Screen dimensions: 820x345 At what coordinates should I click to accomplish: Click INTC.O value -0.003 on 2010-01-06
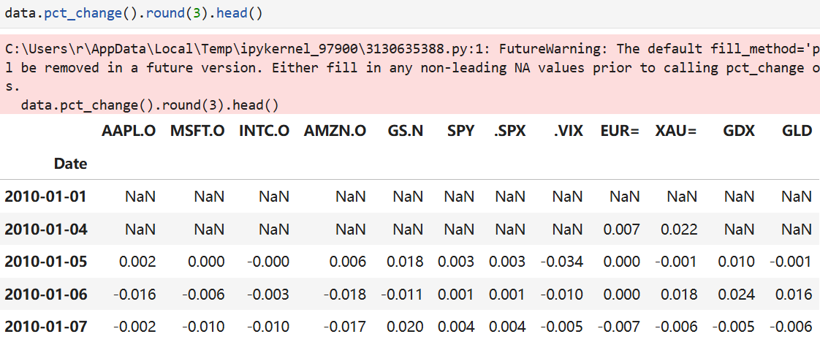267,295
